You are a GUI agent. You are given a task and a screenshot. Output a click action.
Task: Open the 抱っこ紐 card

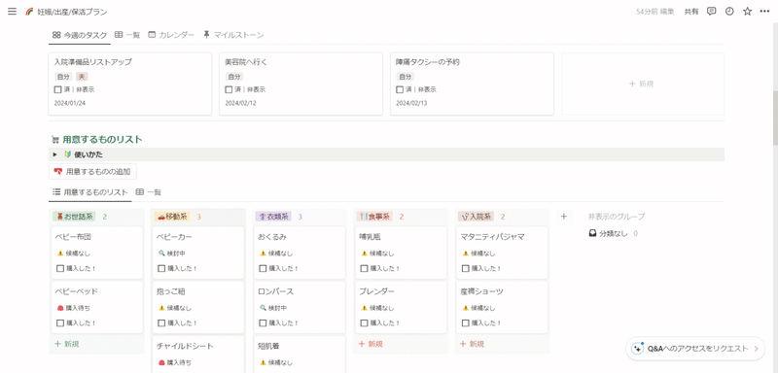198,307
